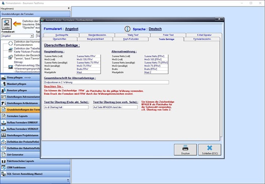Viewport: 265px width, 184px height.
Task: Click Übertrag (Ende akt. Seite) text field
Action: (66, 107)
